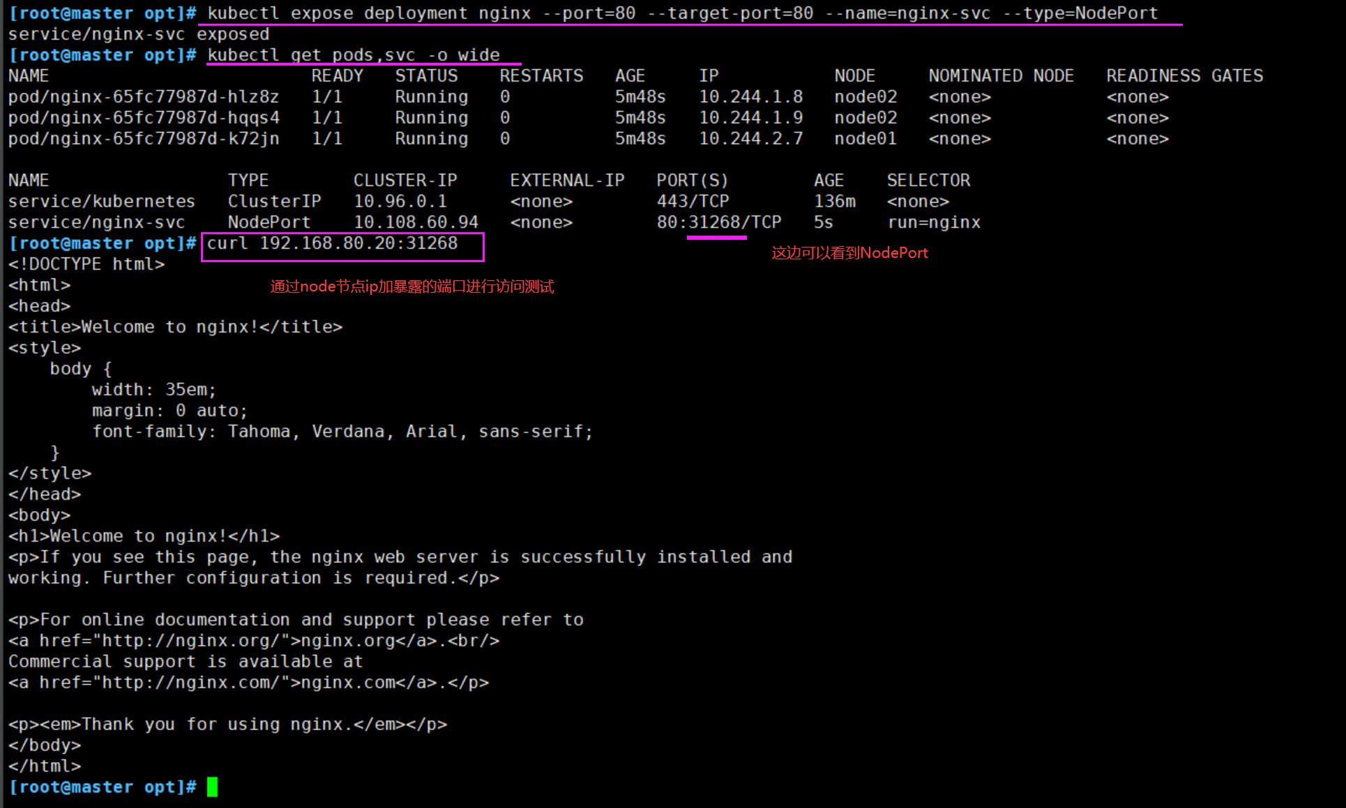Click the font-family Tahoma, Verdana line
The image size is (1346, 808).
pyautogui.click(x=342, y=432)
